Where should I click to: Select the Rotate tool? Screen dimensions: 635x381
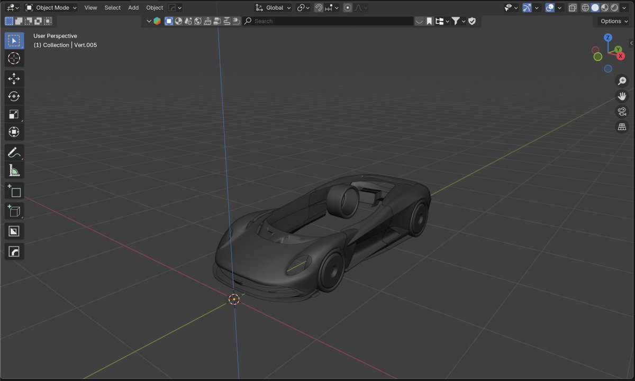(14, 96)
